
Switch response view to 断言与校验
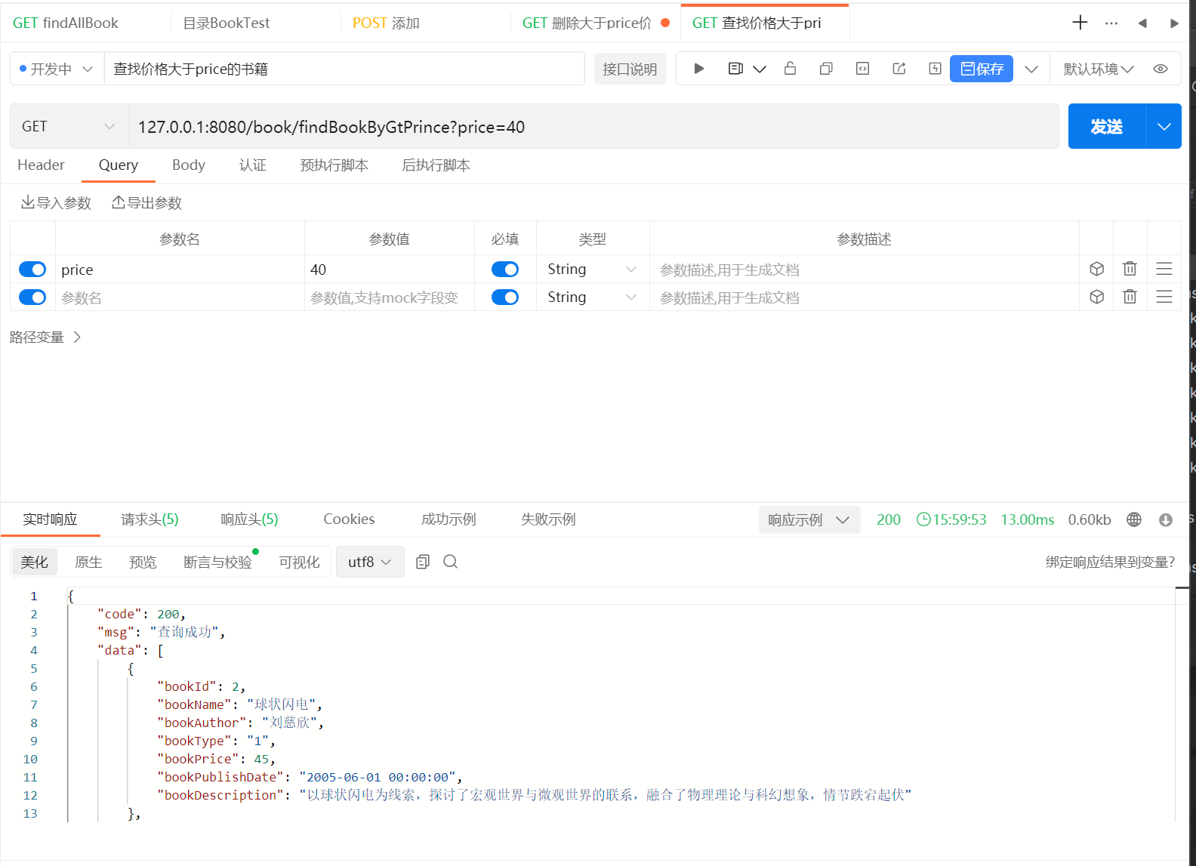(217, 562)
